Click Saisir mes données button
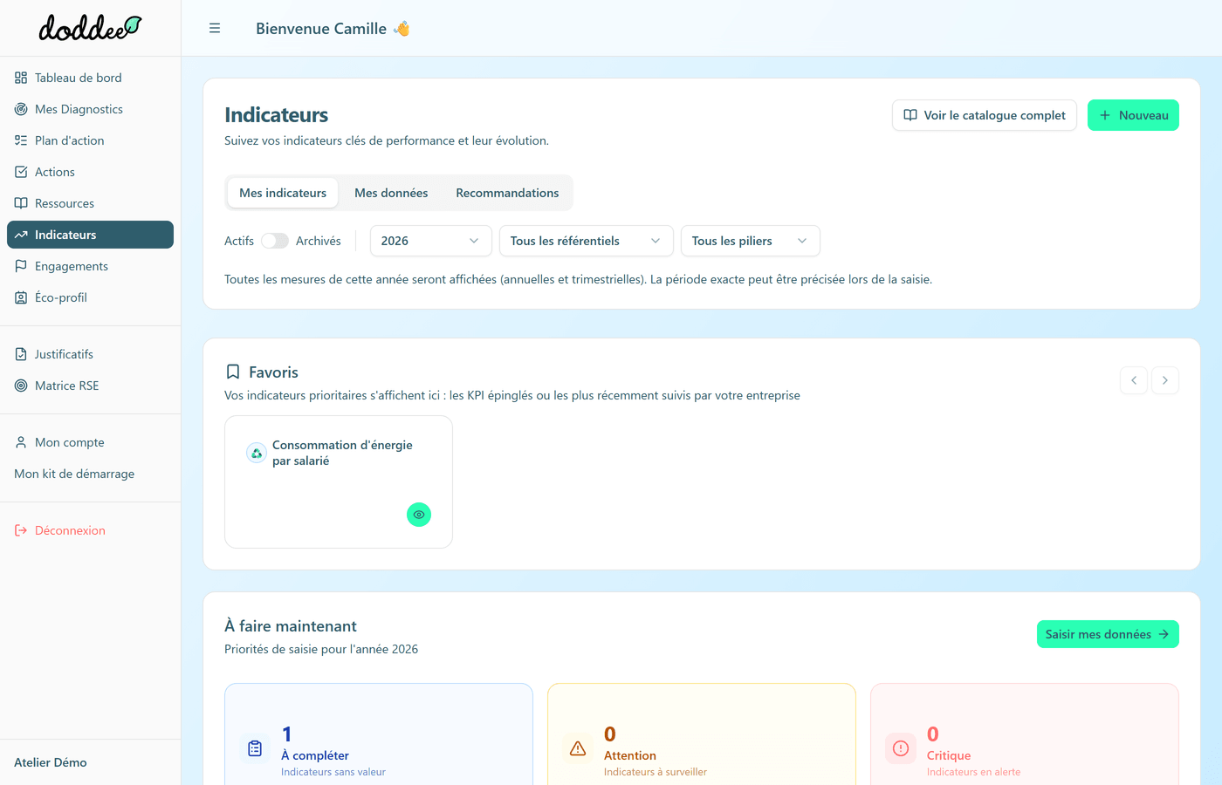Image resolution: width=1222 pixels, height=785 pixels. (1108, 634)
